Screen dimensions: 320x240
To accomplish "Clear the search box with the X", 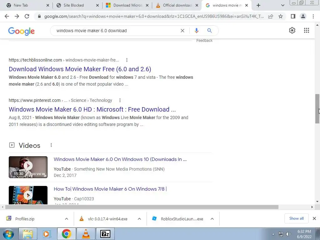I will [182, 31].
